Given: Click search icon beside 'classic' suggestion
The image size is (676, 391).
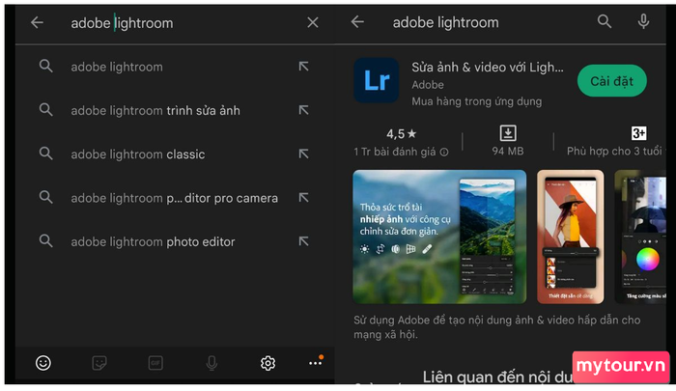Looking at the screenshot, I should 45,154.
